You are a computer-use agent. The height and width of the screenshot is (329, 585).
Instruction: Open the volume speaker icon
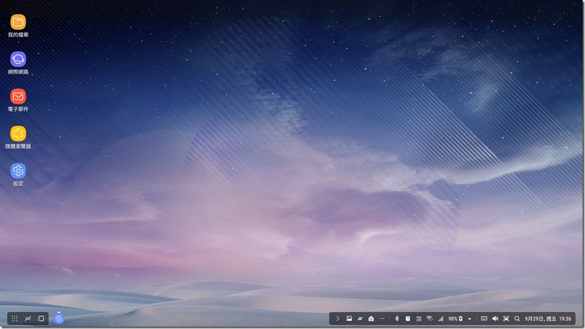click(x=495, y=319)
